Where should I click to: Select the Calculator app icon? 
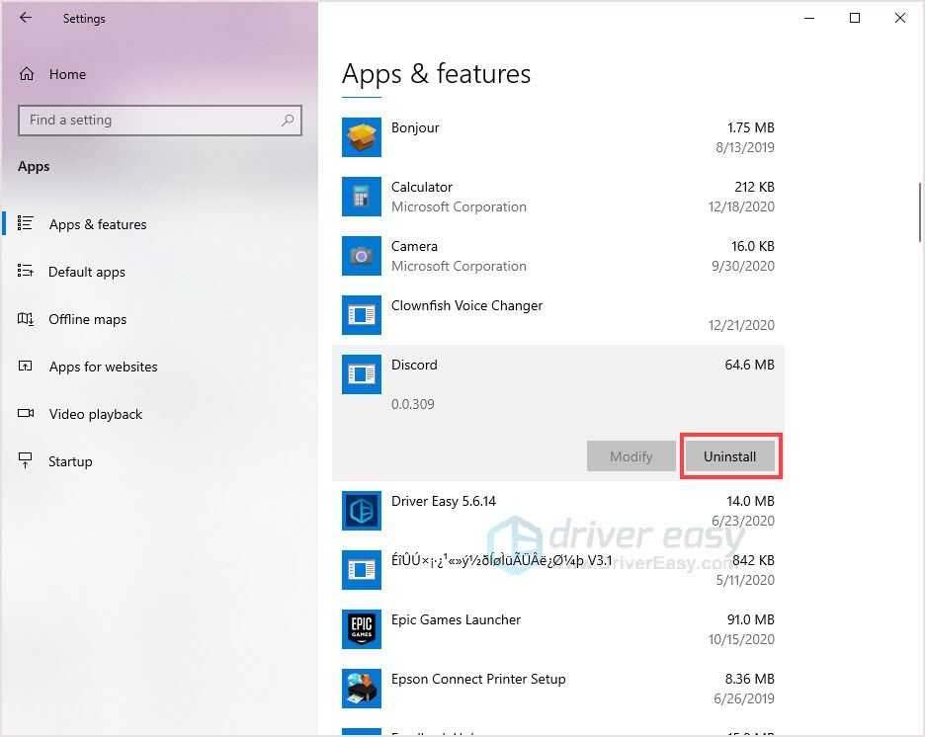(362, 197)
